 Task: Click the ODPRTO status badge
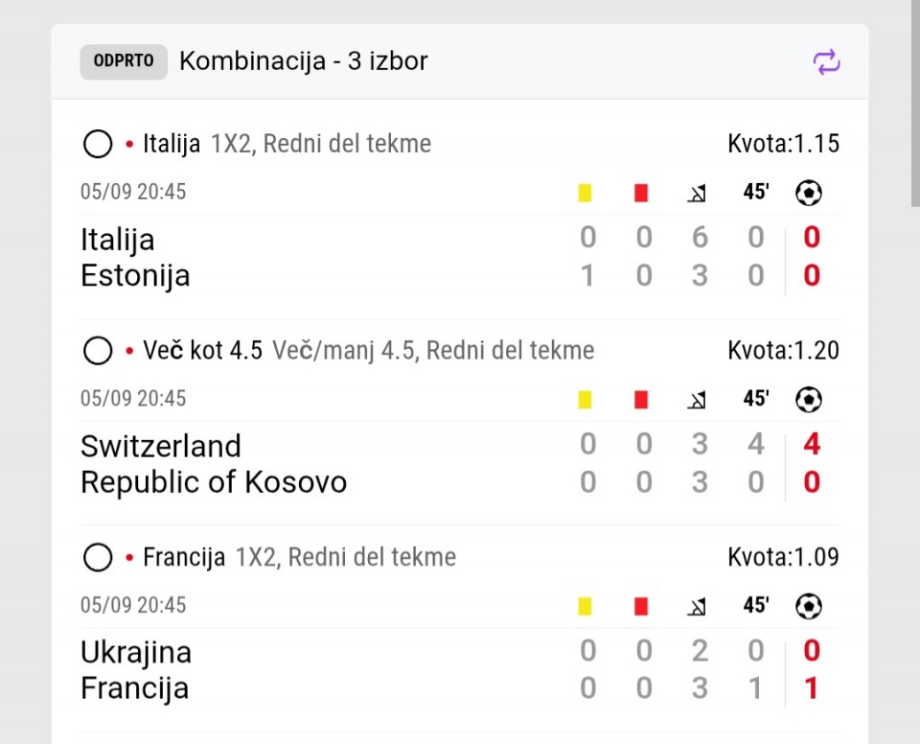click(124, 61)
